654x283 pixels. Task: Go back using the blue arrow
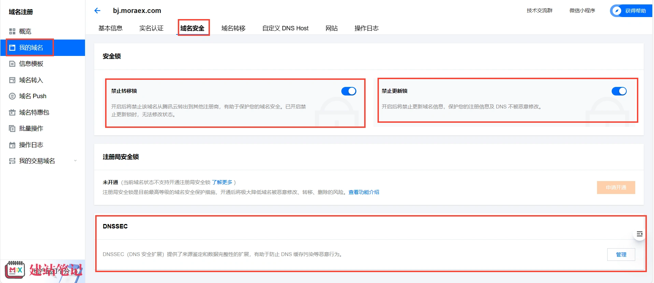point(97,11)
